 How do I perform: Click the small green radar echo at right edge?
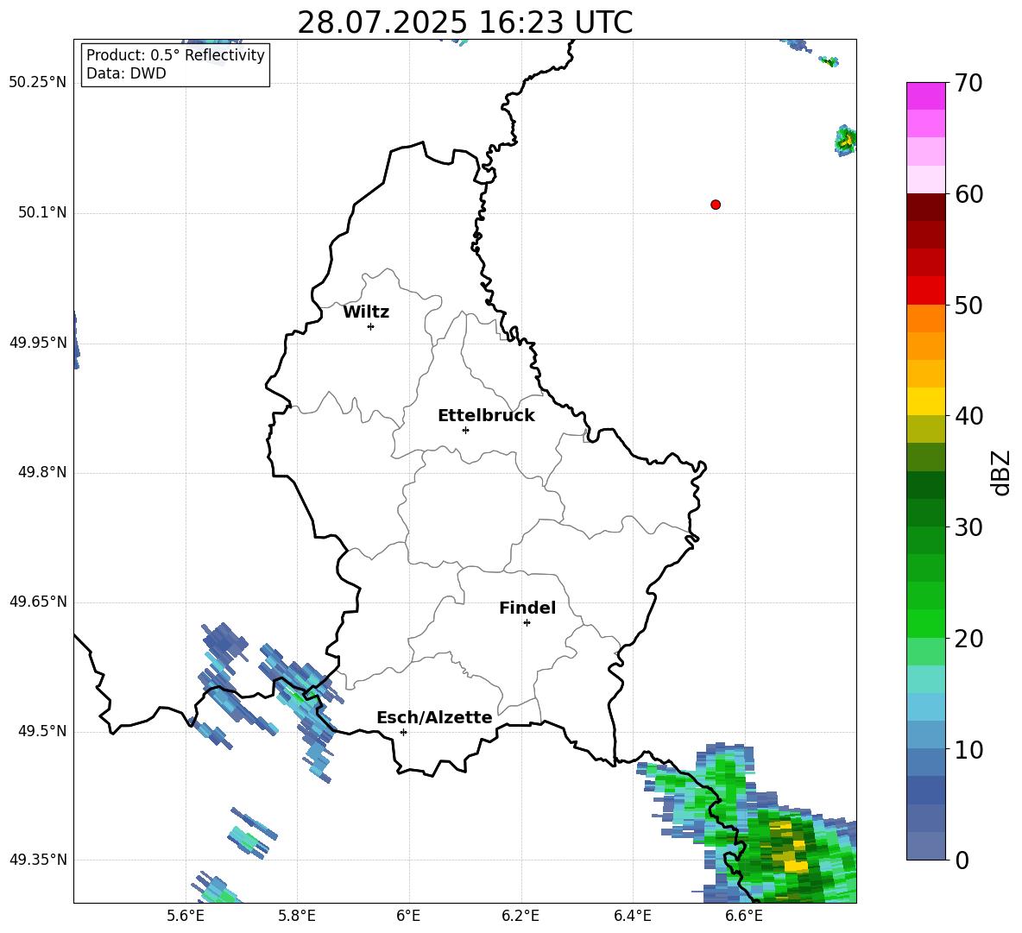[845, 140]
